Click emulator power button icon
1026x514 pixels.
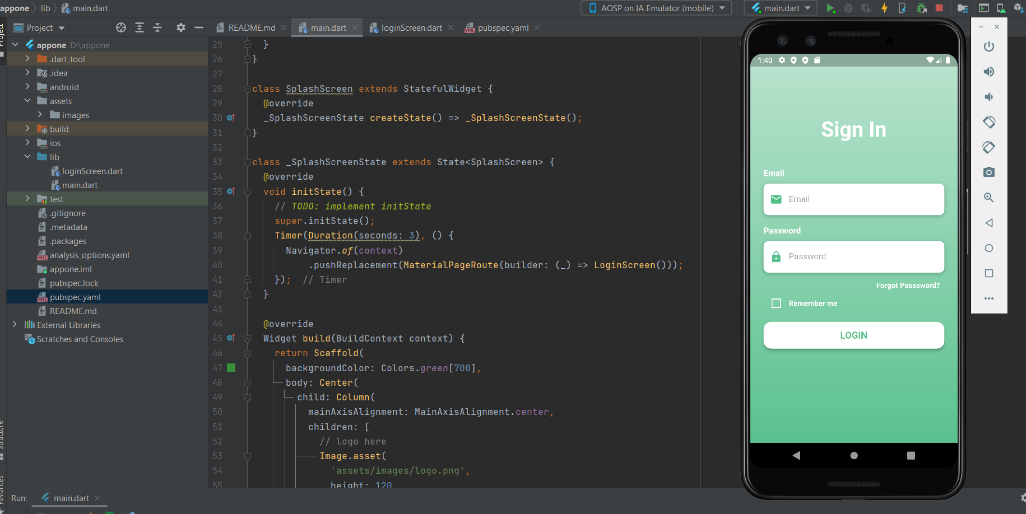tap(989, 46)
